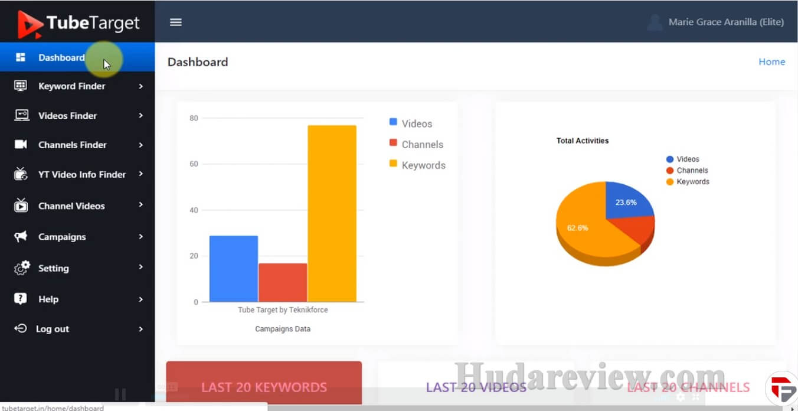Follow the Home breadcrumb link
The height and width of the screenshot is (411, 798).
pyautogui.click(x=771, y=61)
